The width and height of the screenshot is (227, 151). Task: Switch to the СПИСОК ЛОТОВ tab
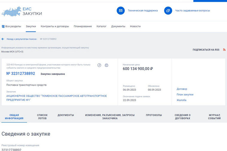point(42,117)
